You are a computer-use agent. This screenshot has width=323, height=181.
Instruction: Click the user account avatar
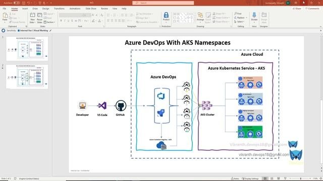click(288, 3)
